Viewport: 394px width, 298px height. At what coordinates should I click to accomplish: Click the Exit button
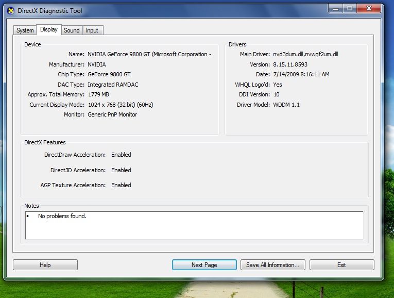[x=342, y=265]
